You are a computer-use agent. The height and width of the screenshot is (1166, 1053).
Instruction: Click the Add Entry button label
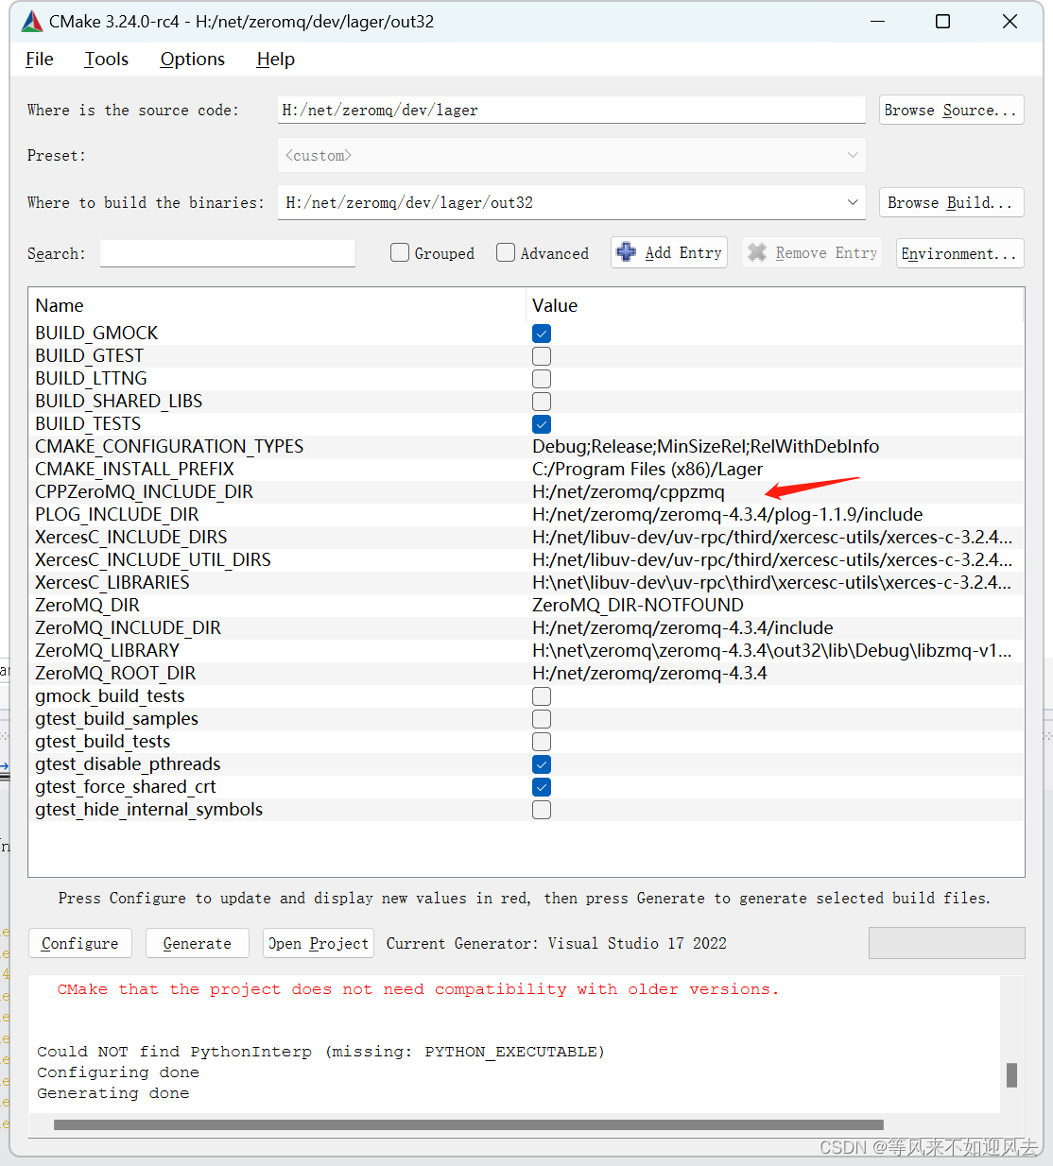point(683,252)
